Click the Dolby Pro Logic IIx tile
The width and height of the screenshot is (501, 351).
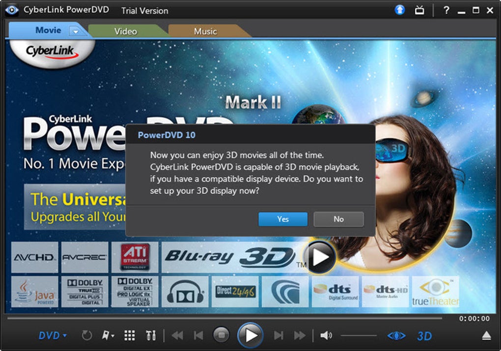point(135,292)
